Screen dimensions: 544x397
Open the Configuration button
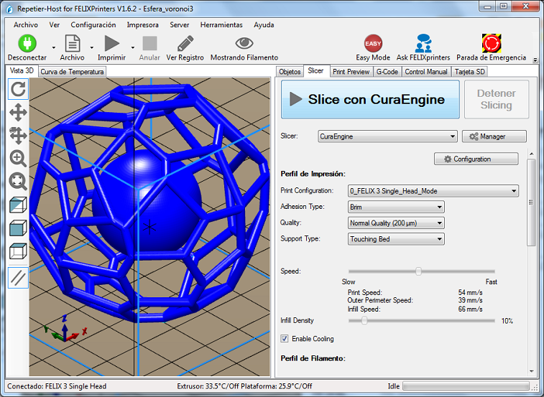[x=476, y=159]
